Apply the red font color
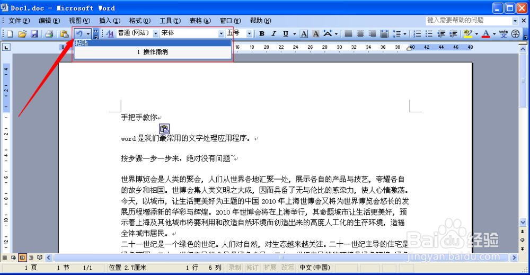The image size is (530, 275). coord(485,34)
